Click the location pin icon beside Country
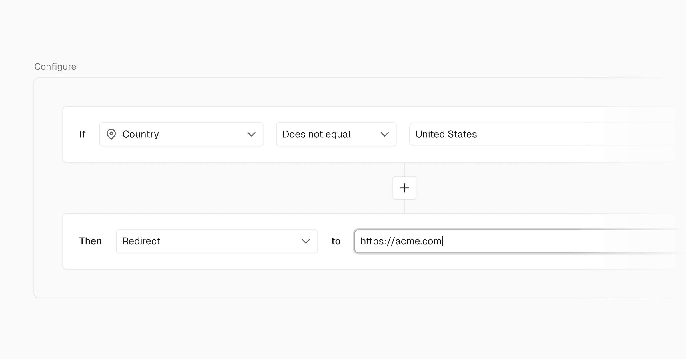686x359 pixels. click(x=111, y=134)
